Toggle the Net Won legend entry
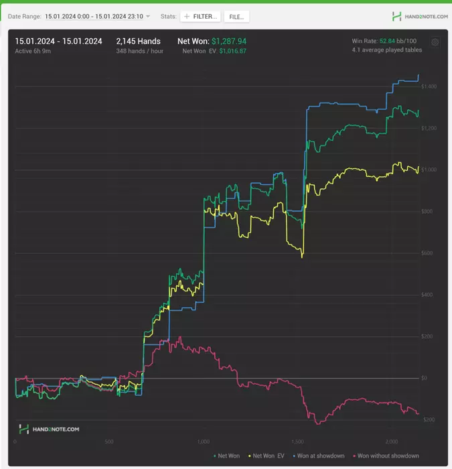 226,456
